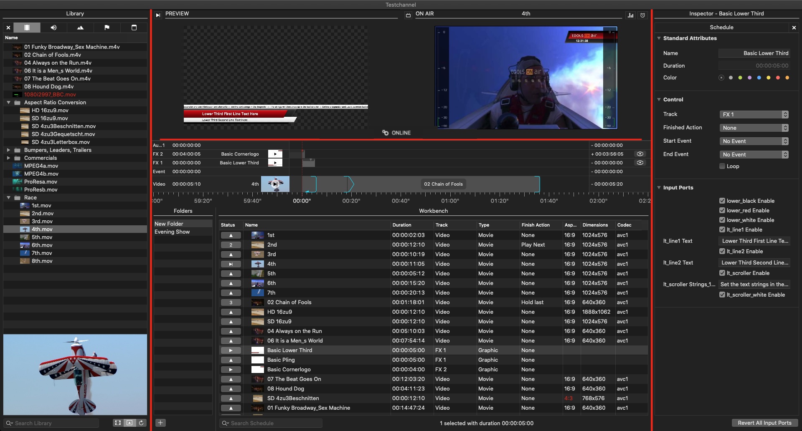Click Revert All Input Ports button
The height and width of the screenshot is (431, 802).
(x=764, y=423)
